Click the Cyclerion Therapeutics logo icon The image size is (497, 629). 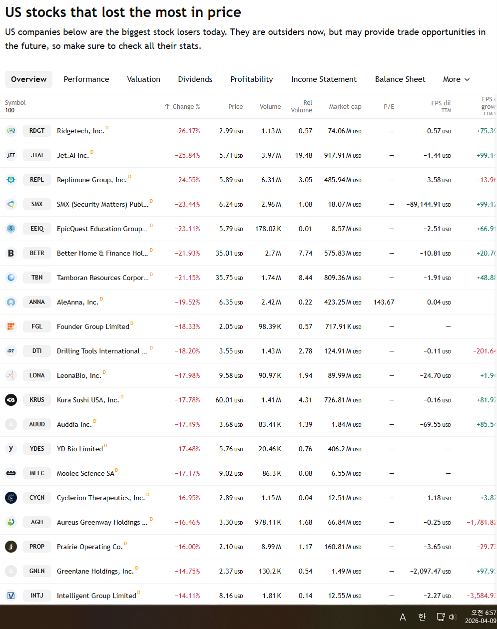pyautogui.click(x=11, y=498)
